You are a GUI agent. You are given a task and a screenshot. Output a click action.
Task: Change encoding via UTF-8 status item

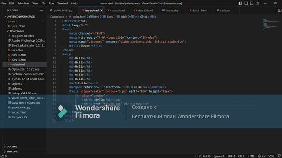coord(231,156)
